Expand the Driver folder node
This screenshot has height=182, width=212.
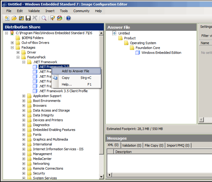tap(18, 52)
